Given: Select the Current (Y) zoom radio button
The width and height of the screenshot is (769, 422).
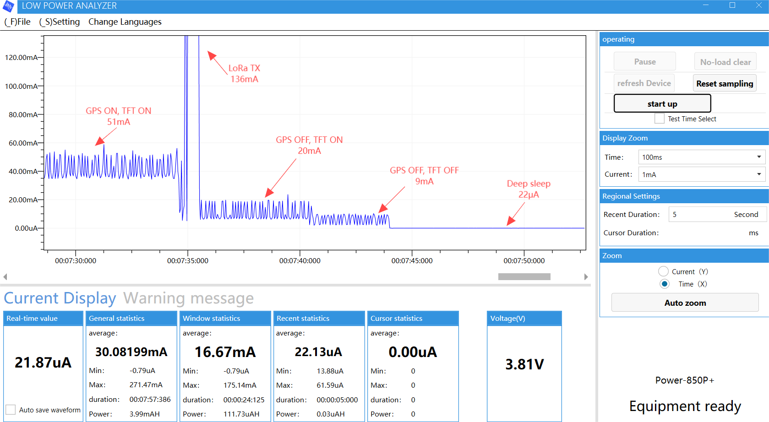Looking at the screenshot, I should click(663, 271).
